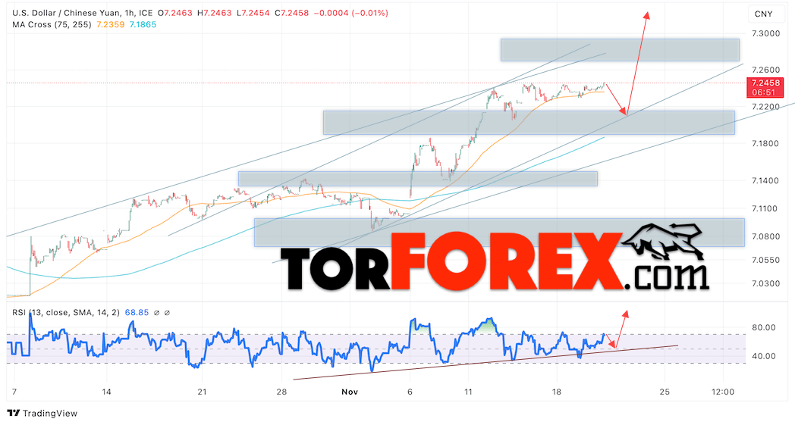Click the teal MA value 7.1865

143,24
